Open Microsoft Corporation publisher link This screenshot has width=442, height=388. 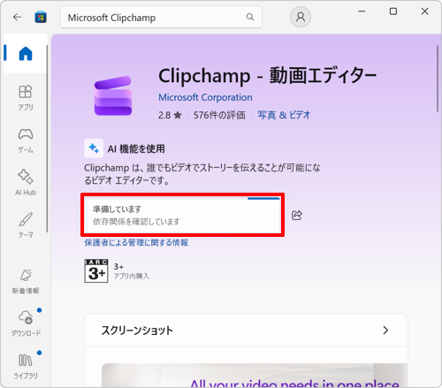(205, 97)
